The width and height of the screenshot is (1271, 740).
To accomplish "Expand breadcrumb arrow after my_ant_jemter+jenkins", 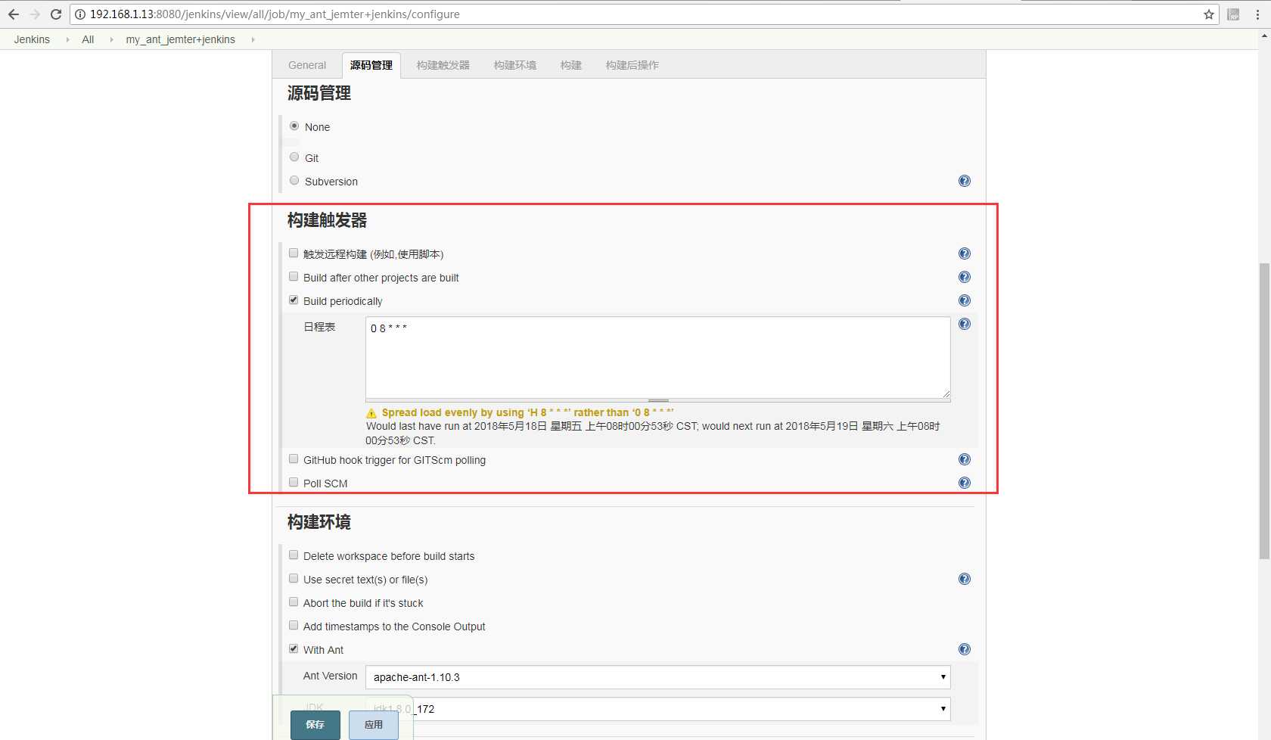I will [253, 39].
